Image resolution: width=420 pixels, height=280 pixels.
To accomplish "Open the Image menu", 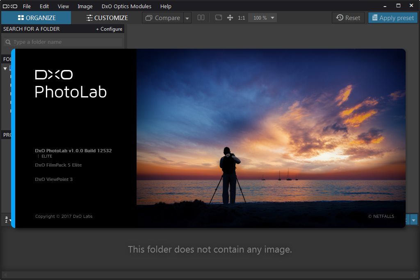I will 85,6.
